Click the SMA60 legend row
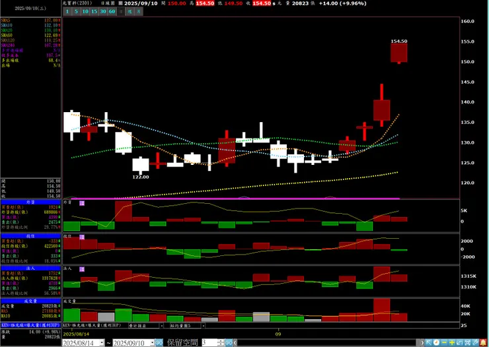The image size is (489, 347). (x=30, y=36)
